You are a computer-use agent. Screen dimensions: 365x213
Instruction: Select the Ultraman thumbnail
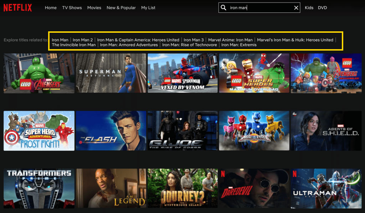click(x=326, y=188)
